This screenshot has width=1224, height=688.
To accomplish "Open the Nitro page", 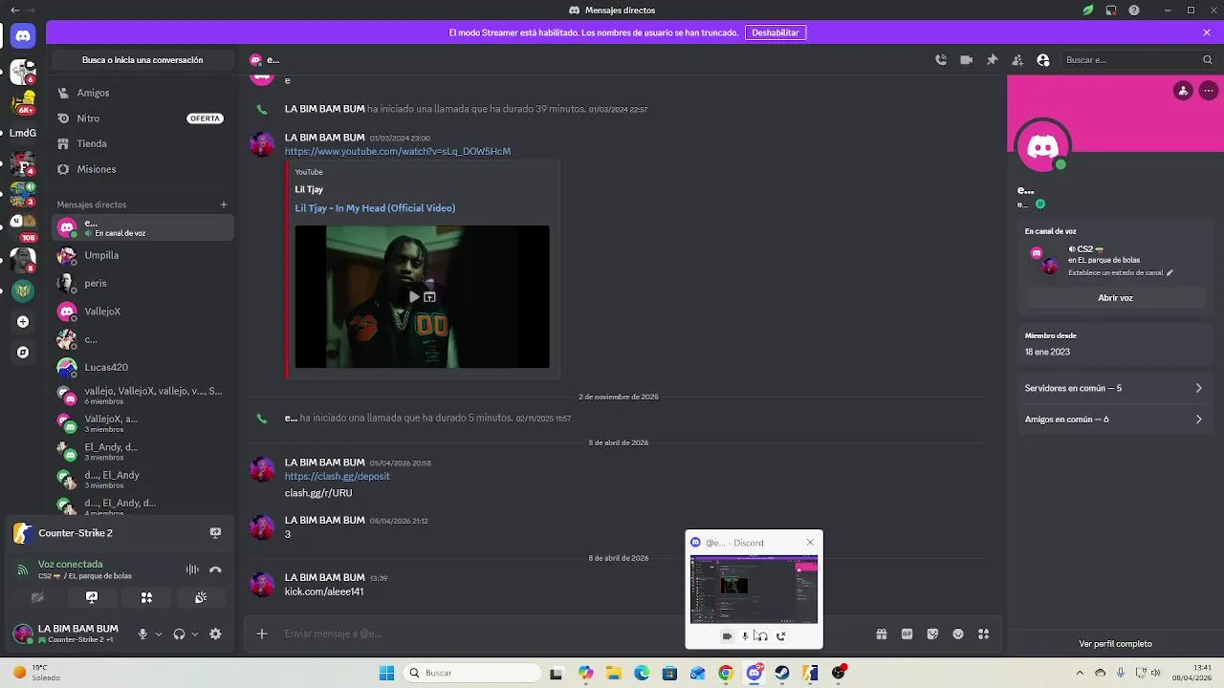I will pos(143,118).
